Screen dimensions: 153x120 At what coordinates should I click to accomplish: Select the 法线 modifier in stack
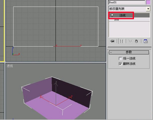(x=129, y=15)
